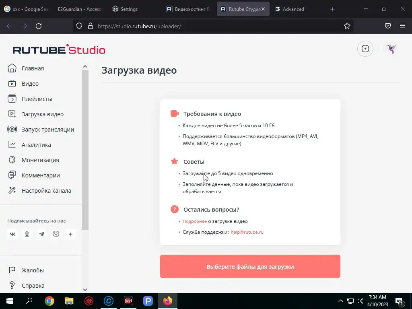
Task: Open Аналитика in the sidebar
Action: click(29, 145)
